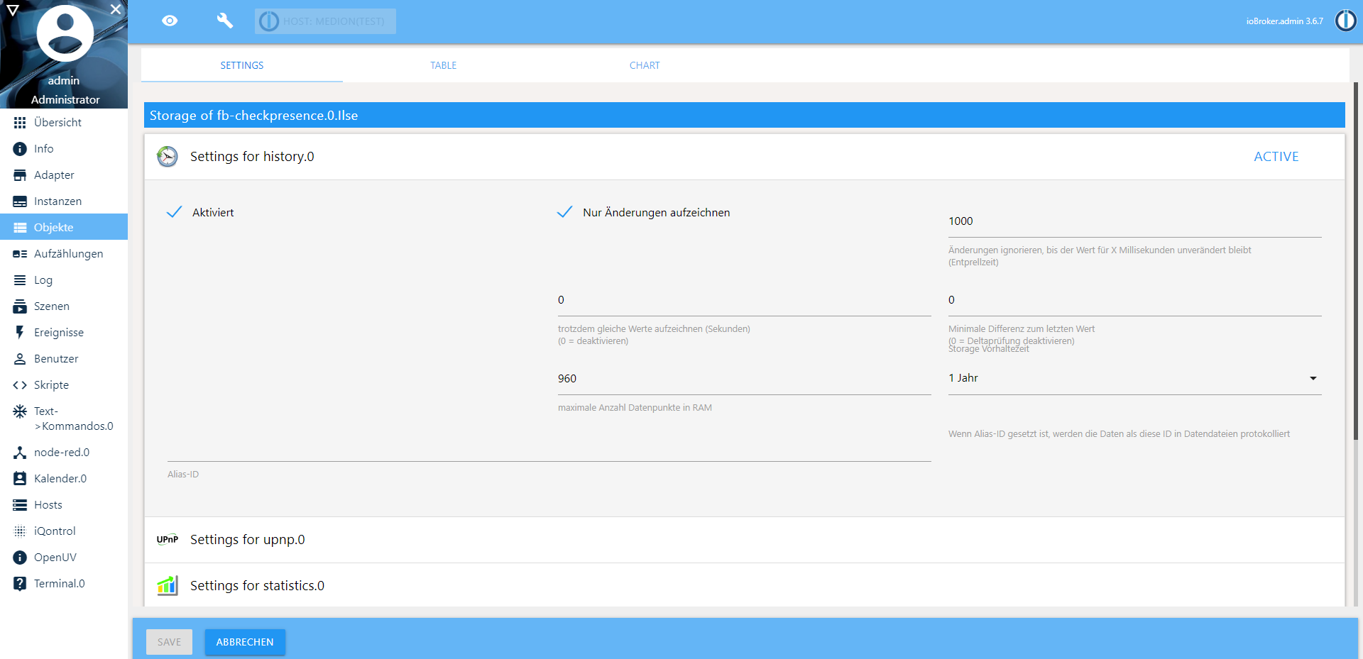This screenshot has width=1363, height=659.
Task: Click the ABBRECHEN button
Action: (245, 642)
